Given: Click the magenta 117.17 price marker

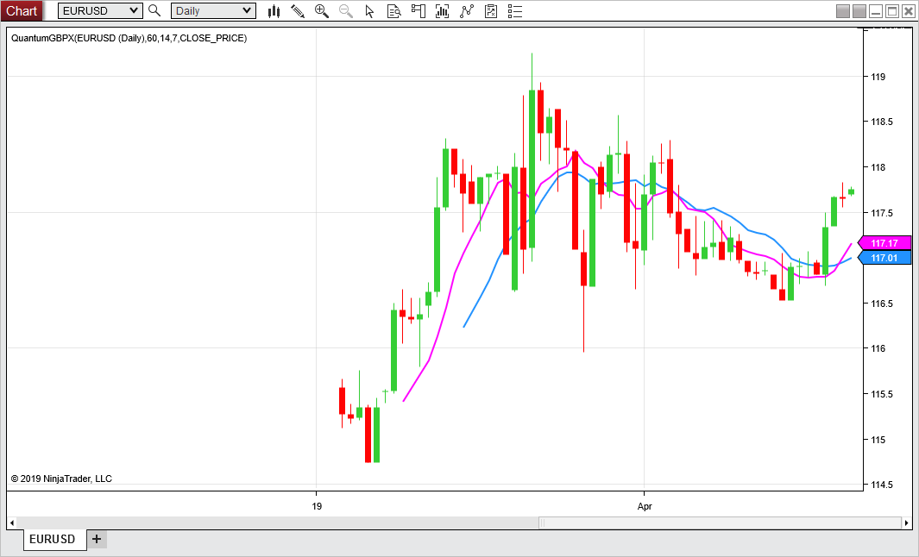Looking at the screenshot, I should click(x=884, y=243).
